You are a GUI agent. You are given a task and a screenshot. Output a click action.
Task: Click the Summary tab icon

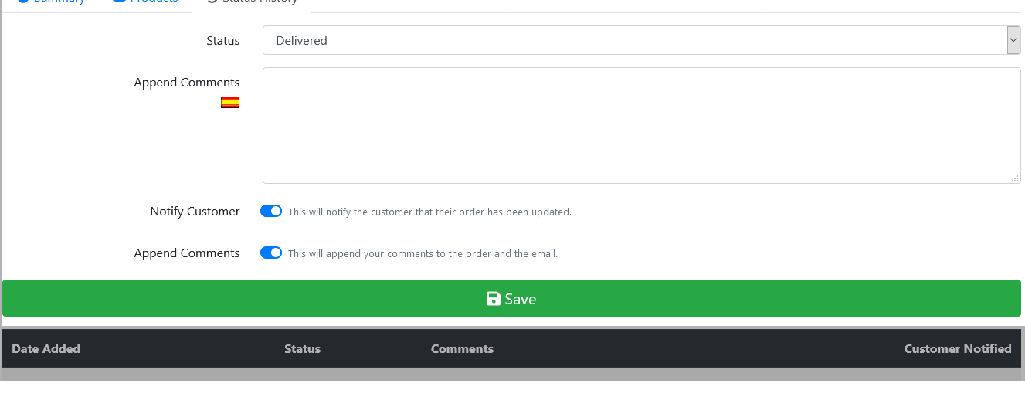(x=23, y=2)
